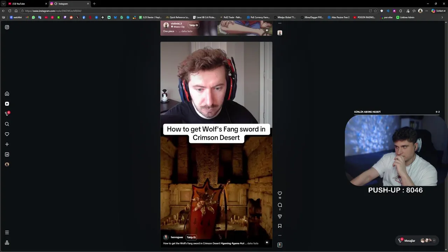
Task: Create new post with plus icon
Action: point(7,144)
